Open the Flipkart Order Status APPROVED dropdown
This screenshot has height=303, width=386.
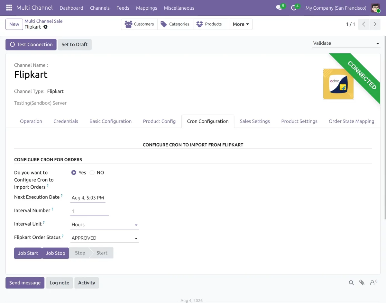[105, 238]
